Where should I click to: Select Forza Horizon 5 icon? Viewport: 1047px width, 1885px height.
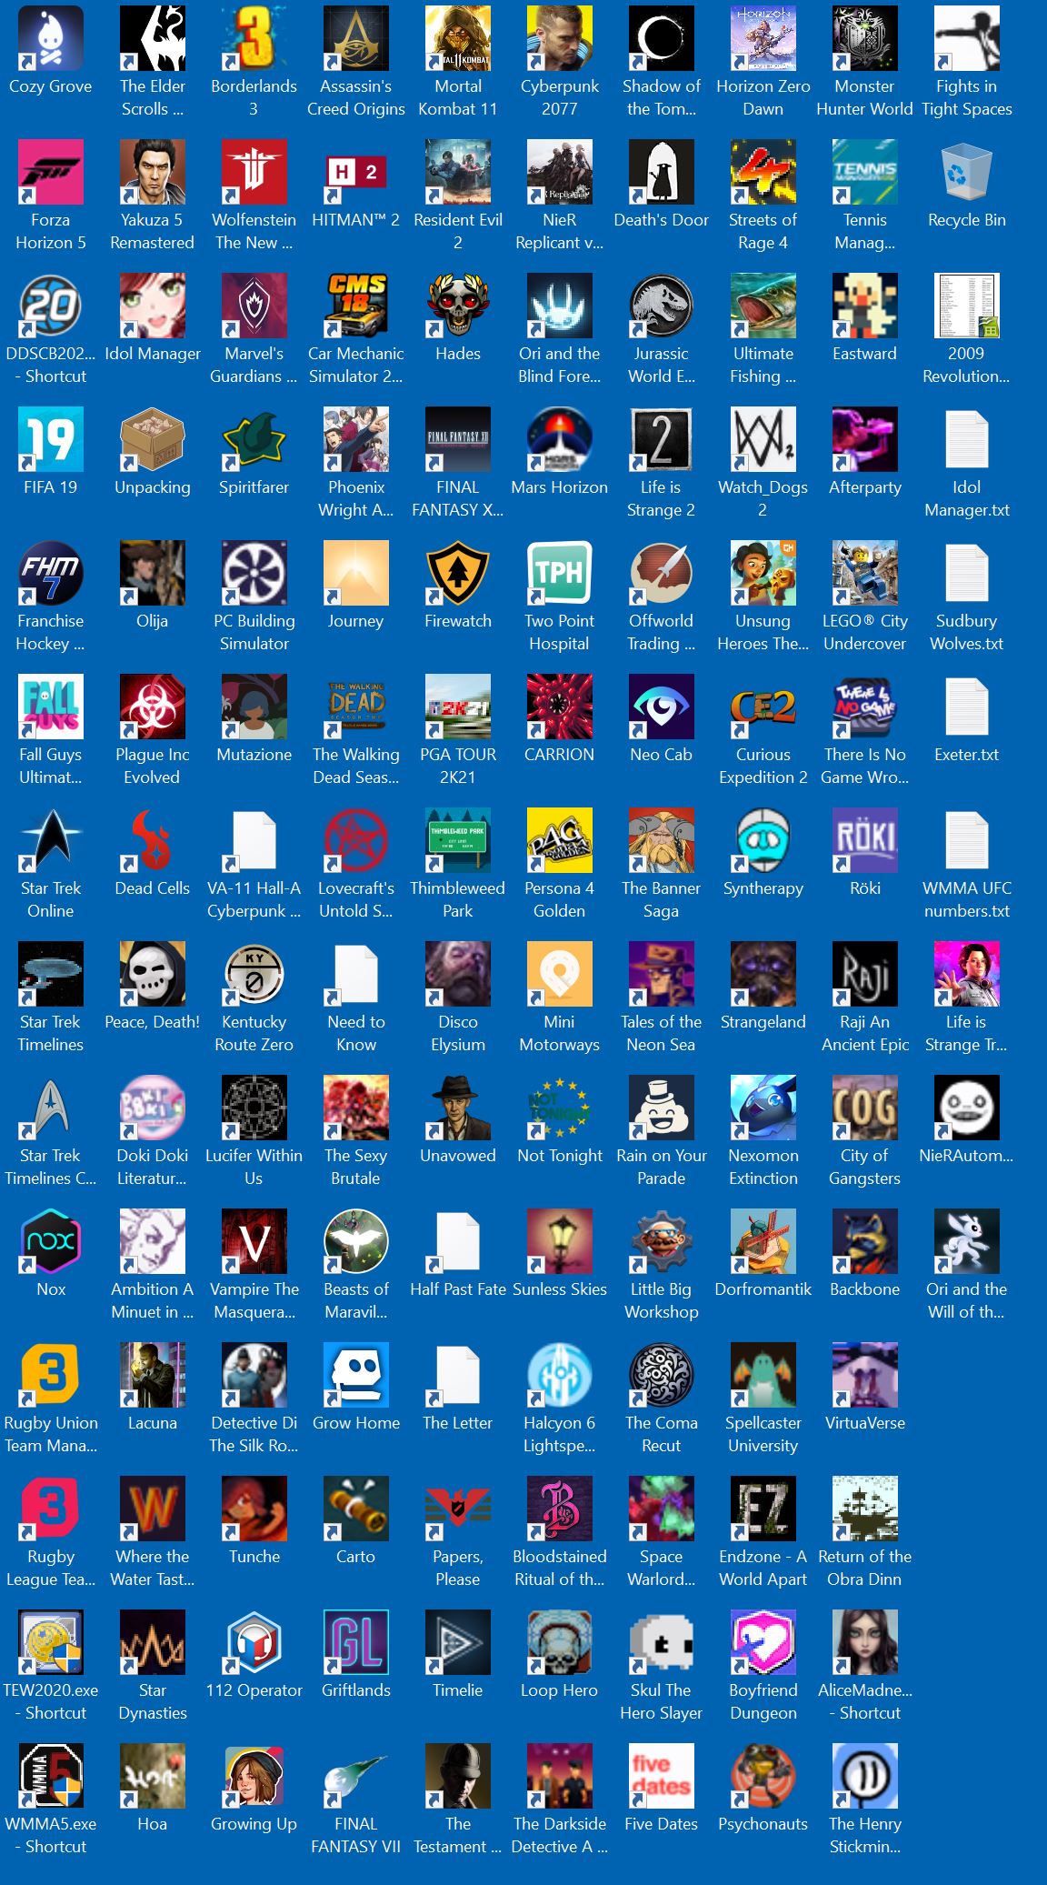(51, 172)
